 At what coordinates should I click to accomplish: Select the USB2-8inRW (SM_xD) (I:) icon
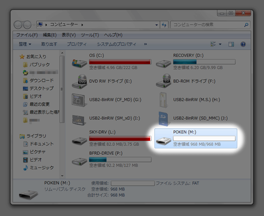tap(79, 120)
